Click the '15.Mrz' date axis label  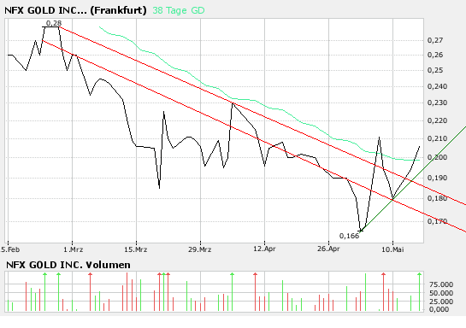pos(136,249)
